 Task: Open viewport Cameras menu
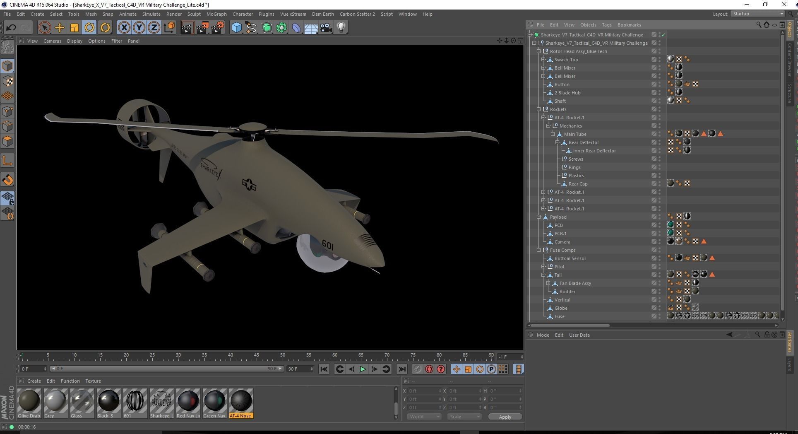tap(52, 41)
